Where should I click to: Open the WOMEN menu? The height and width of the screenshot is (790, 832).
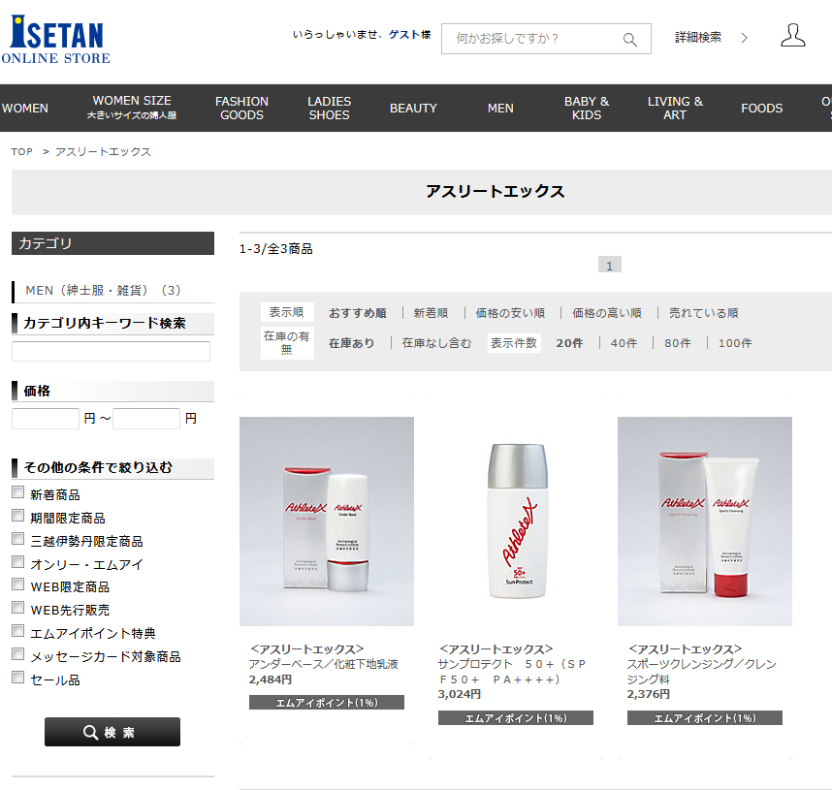pos(25,109)
